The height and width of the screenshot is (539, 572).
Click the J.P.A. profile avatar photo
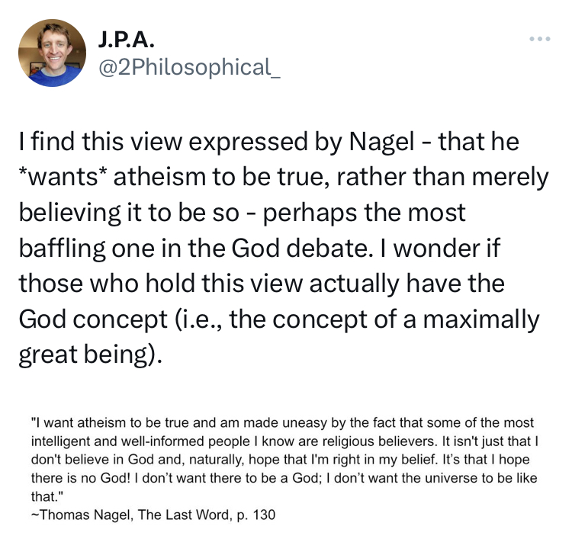click(x=52, y=53)
